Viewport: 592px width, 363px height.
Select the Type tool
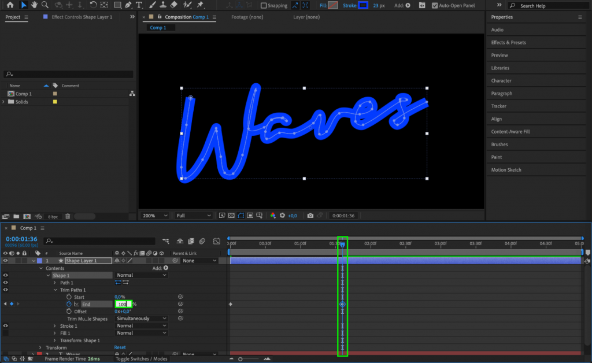(138, 5)
